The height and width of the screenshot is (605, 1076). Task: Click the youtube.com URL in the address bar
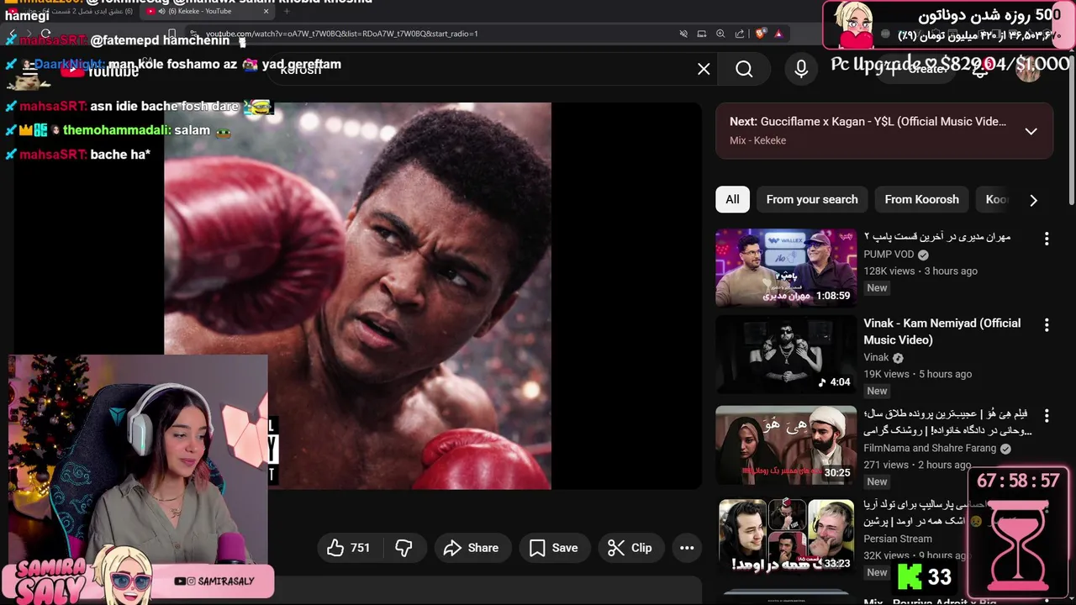tap(341, 34)
